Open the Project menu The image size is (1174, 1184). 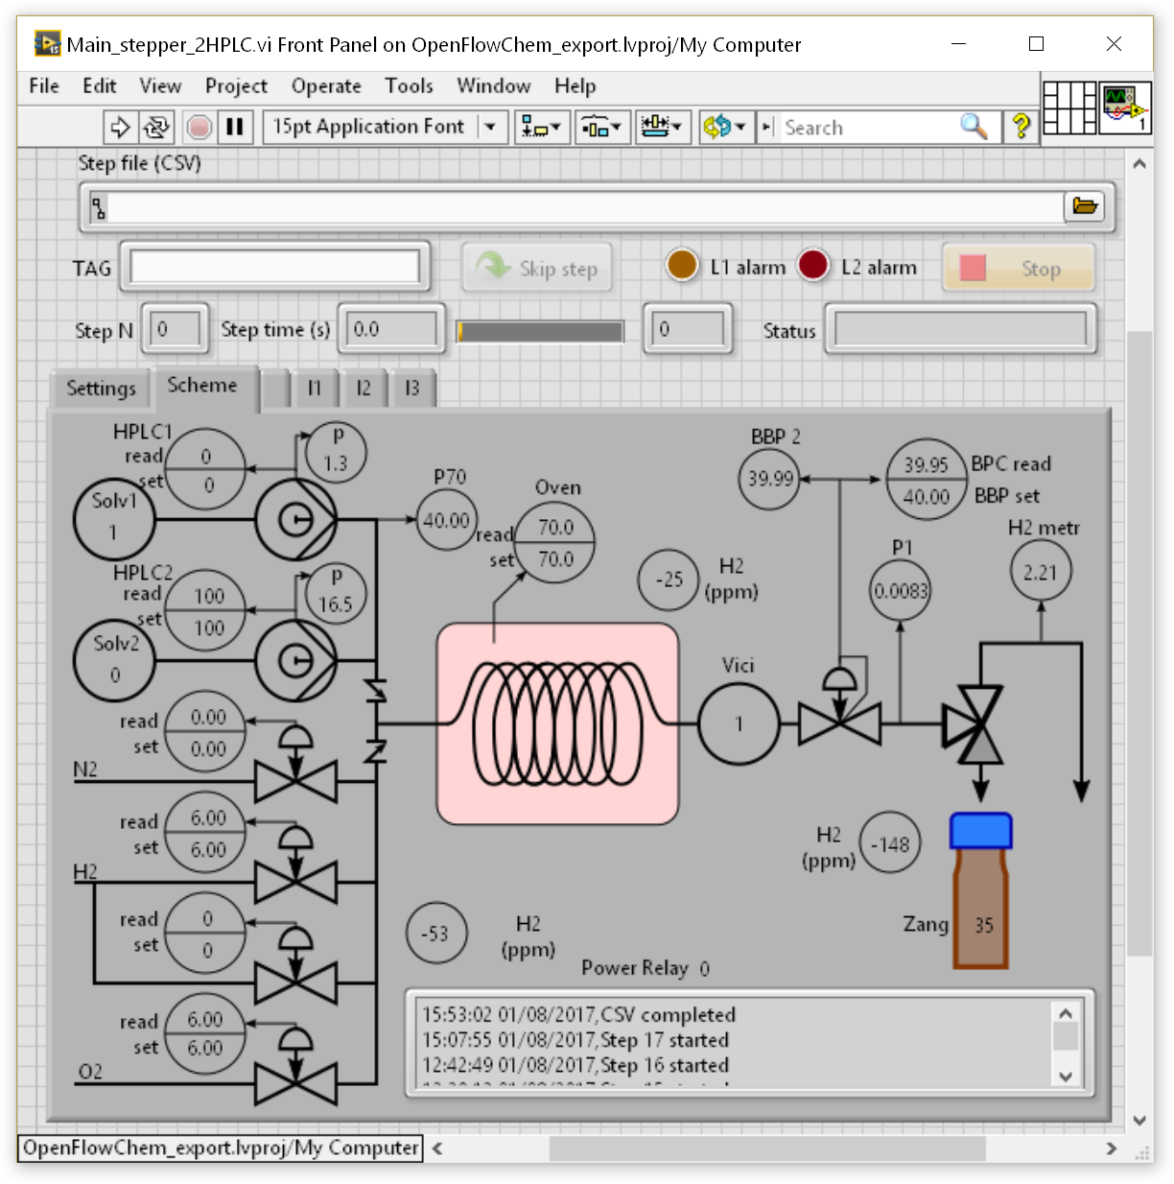pos(236,85)
